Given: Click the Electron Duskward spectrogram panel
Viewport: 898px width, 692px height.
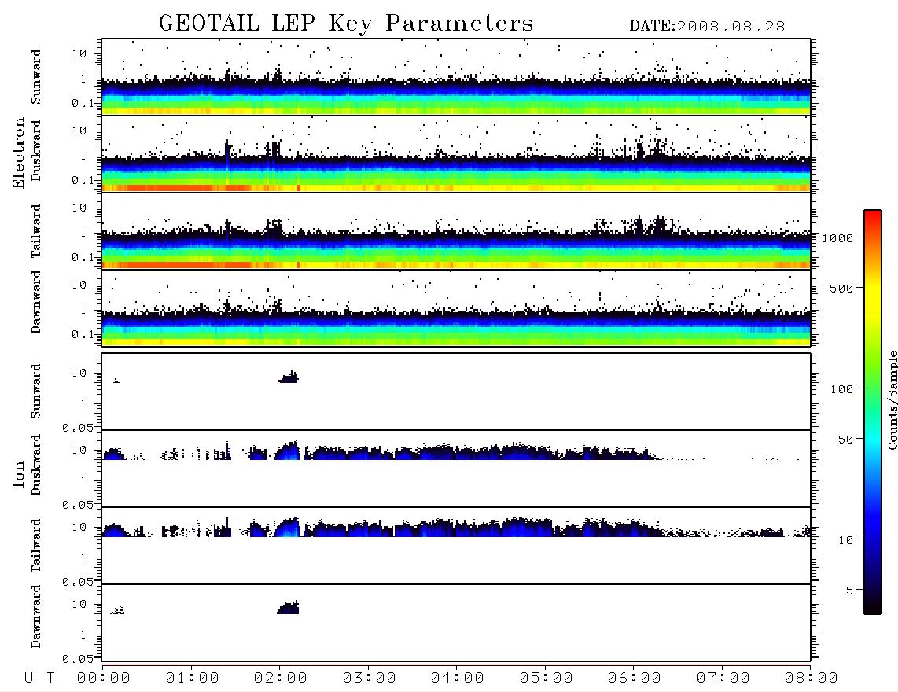Looking at the screenshot, I should coord(456,153).
